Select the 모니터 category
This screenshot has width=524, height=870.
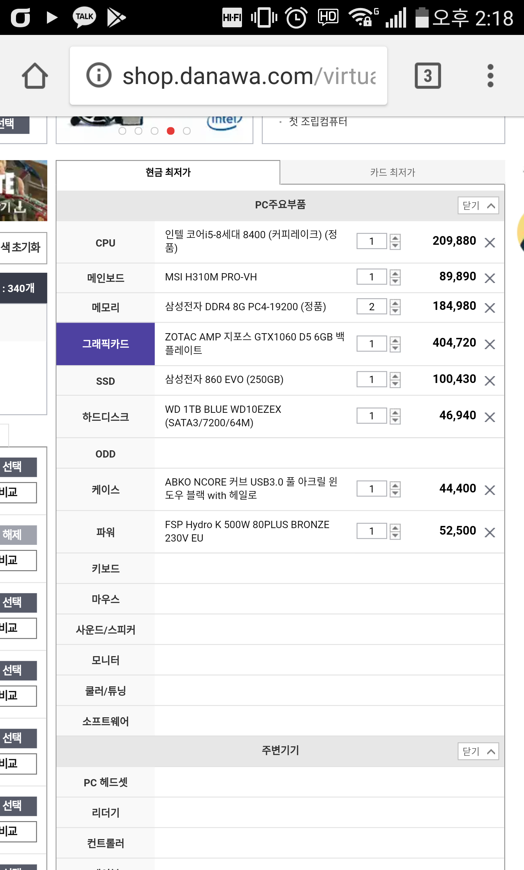pos(106,660)
